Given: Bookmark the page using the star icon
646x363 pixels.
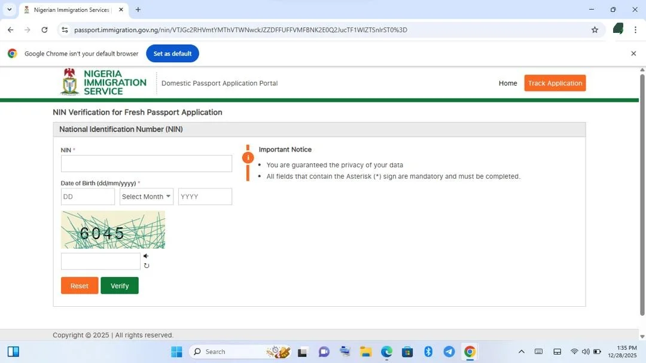Looking at the screenshot, I should tap(594, 29).
